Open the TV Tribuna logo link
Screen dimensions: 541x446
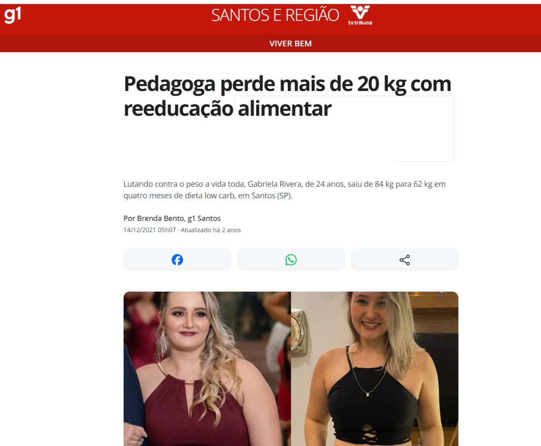pos(360,16)
